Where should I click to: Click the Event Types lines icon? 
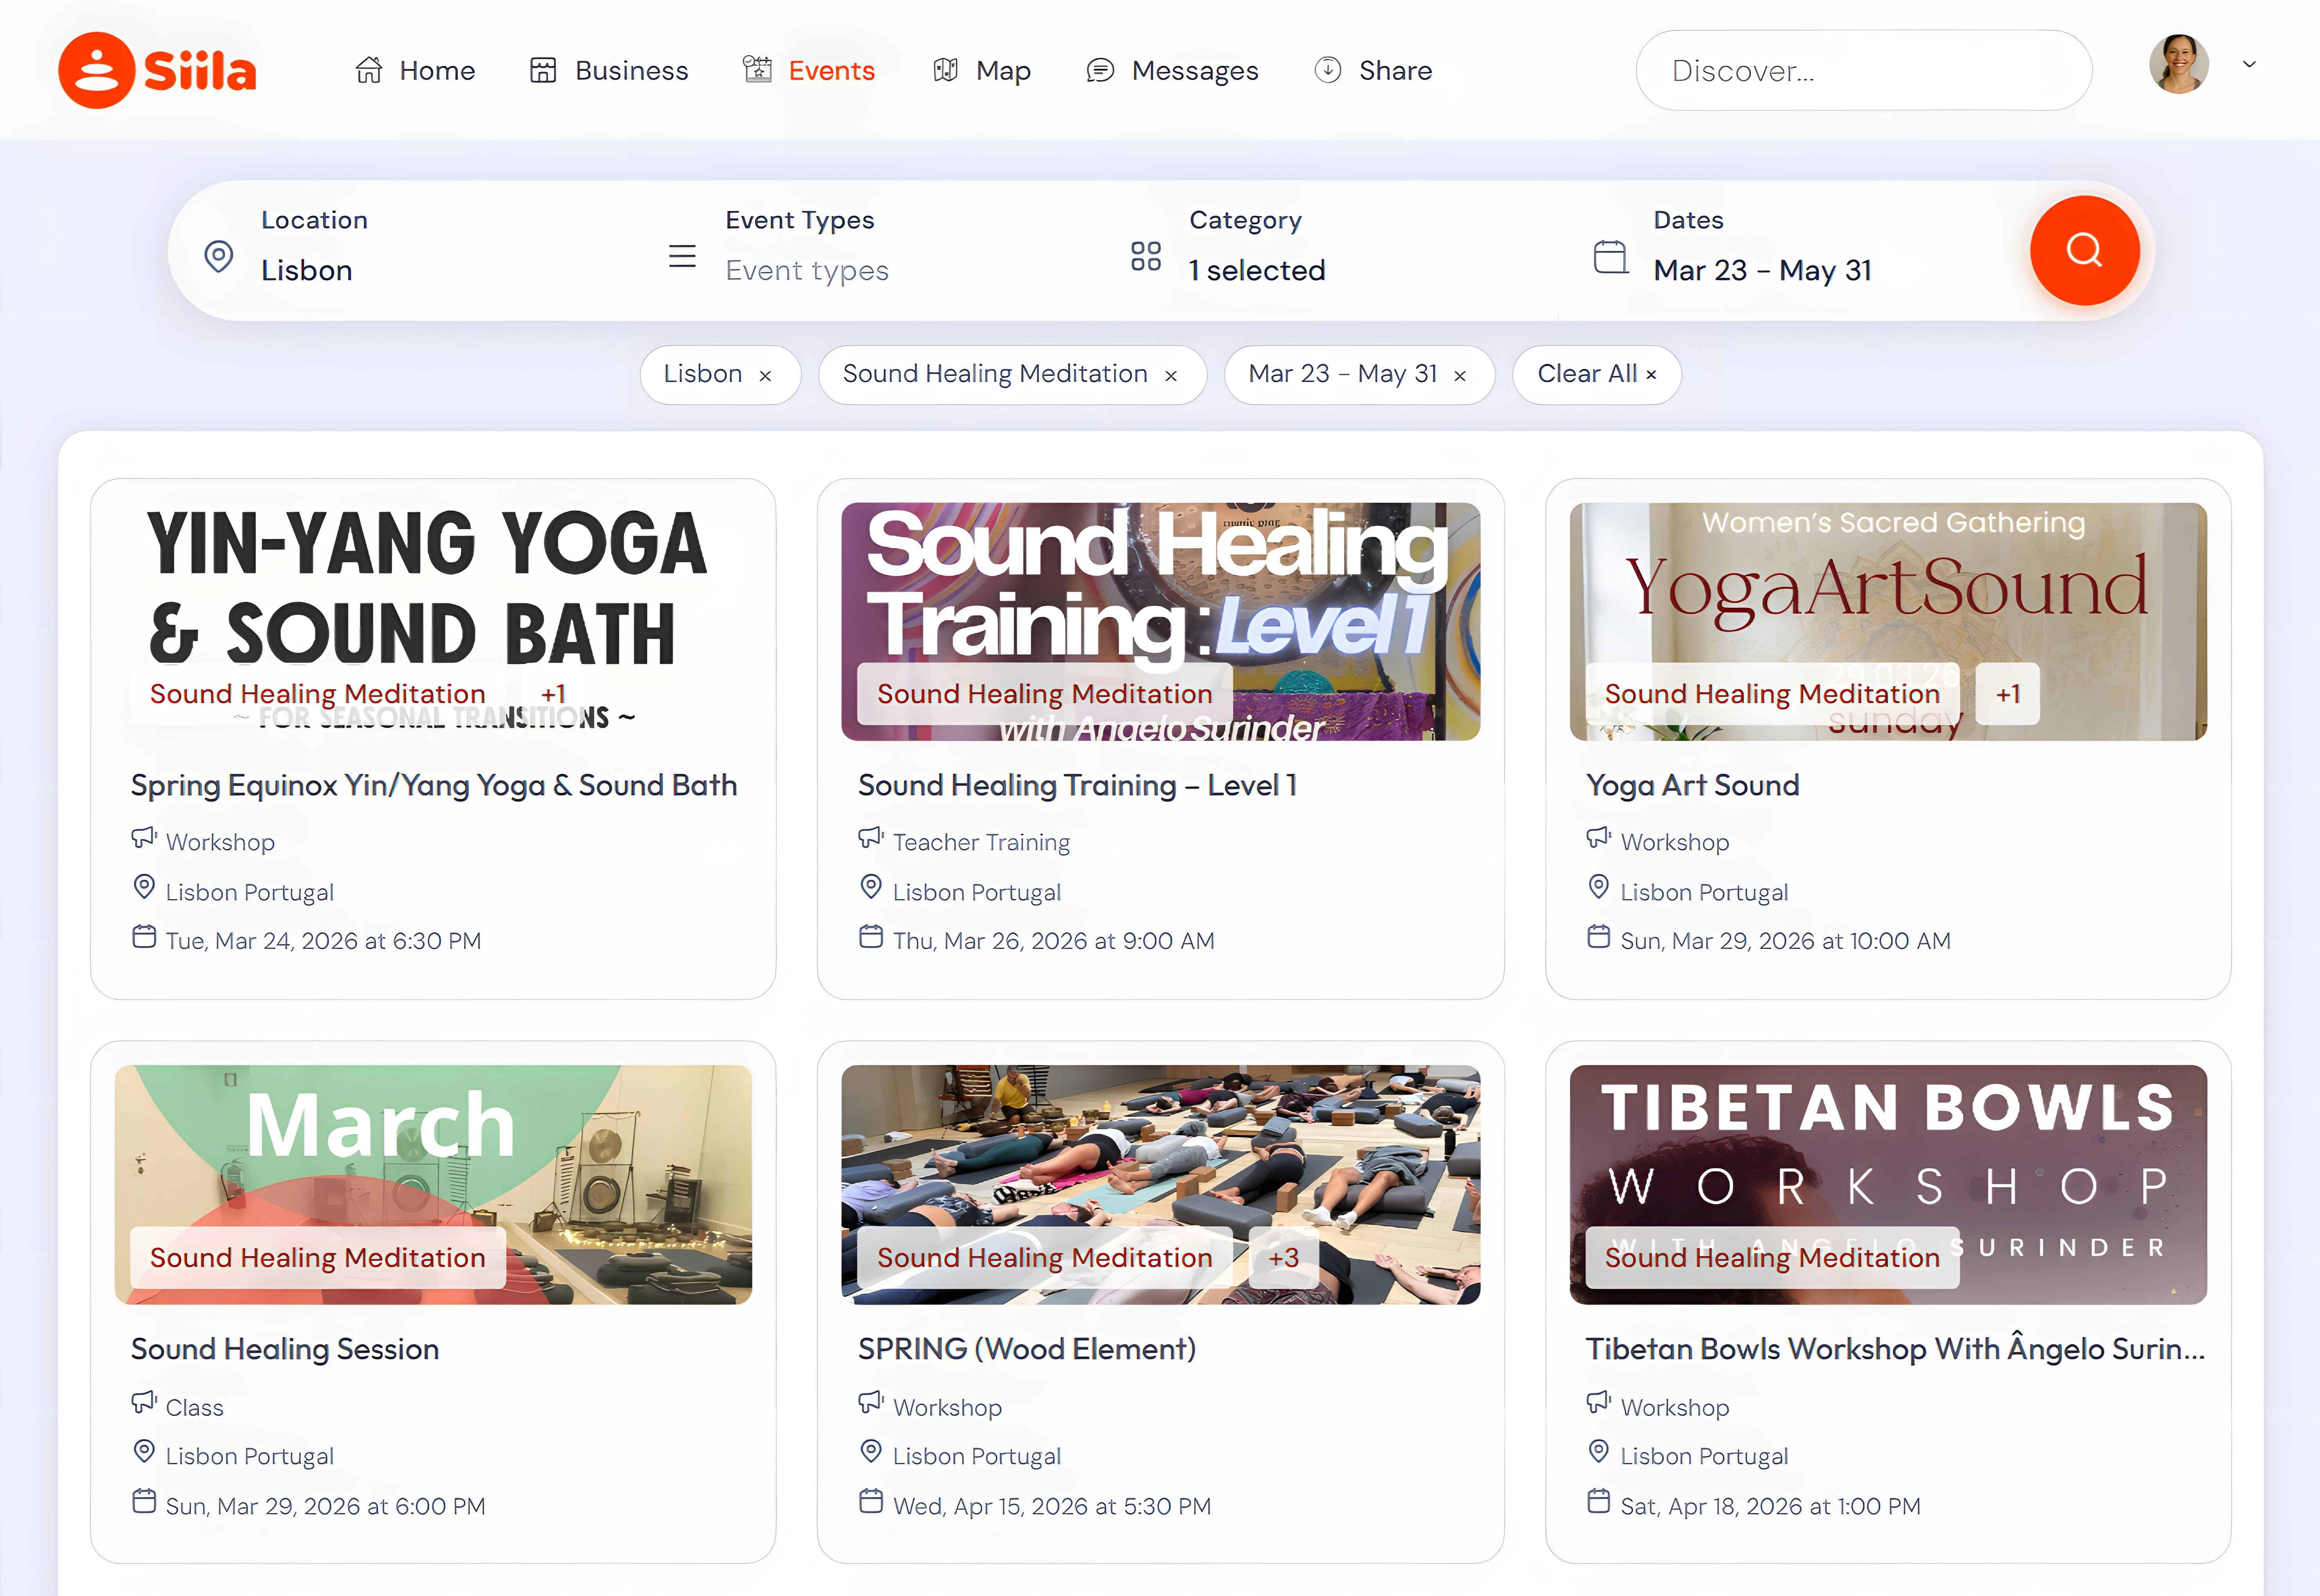point(682,257)
